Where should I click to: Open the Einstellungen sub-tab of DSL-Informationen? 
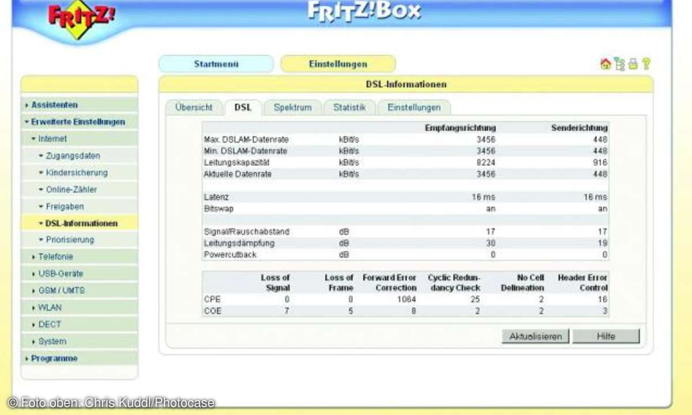coord(414,108)
